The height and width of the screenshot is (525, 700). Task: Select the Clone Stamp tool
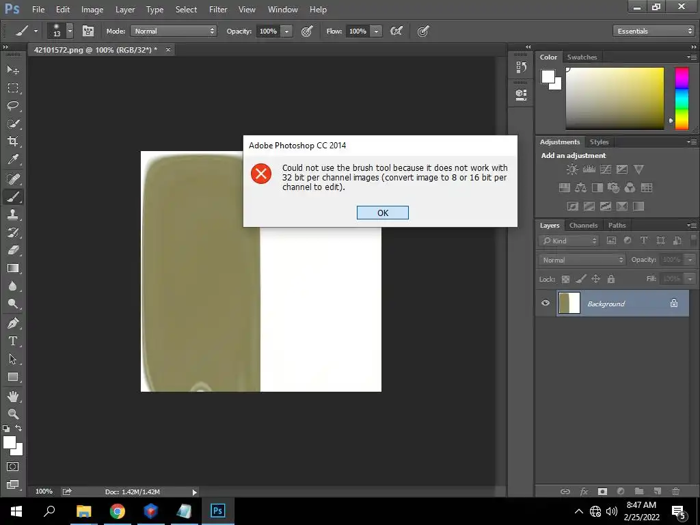tap(13, 215)
